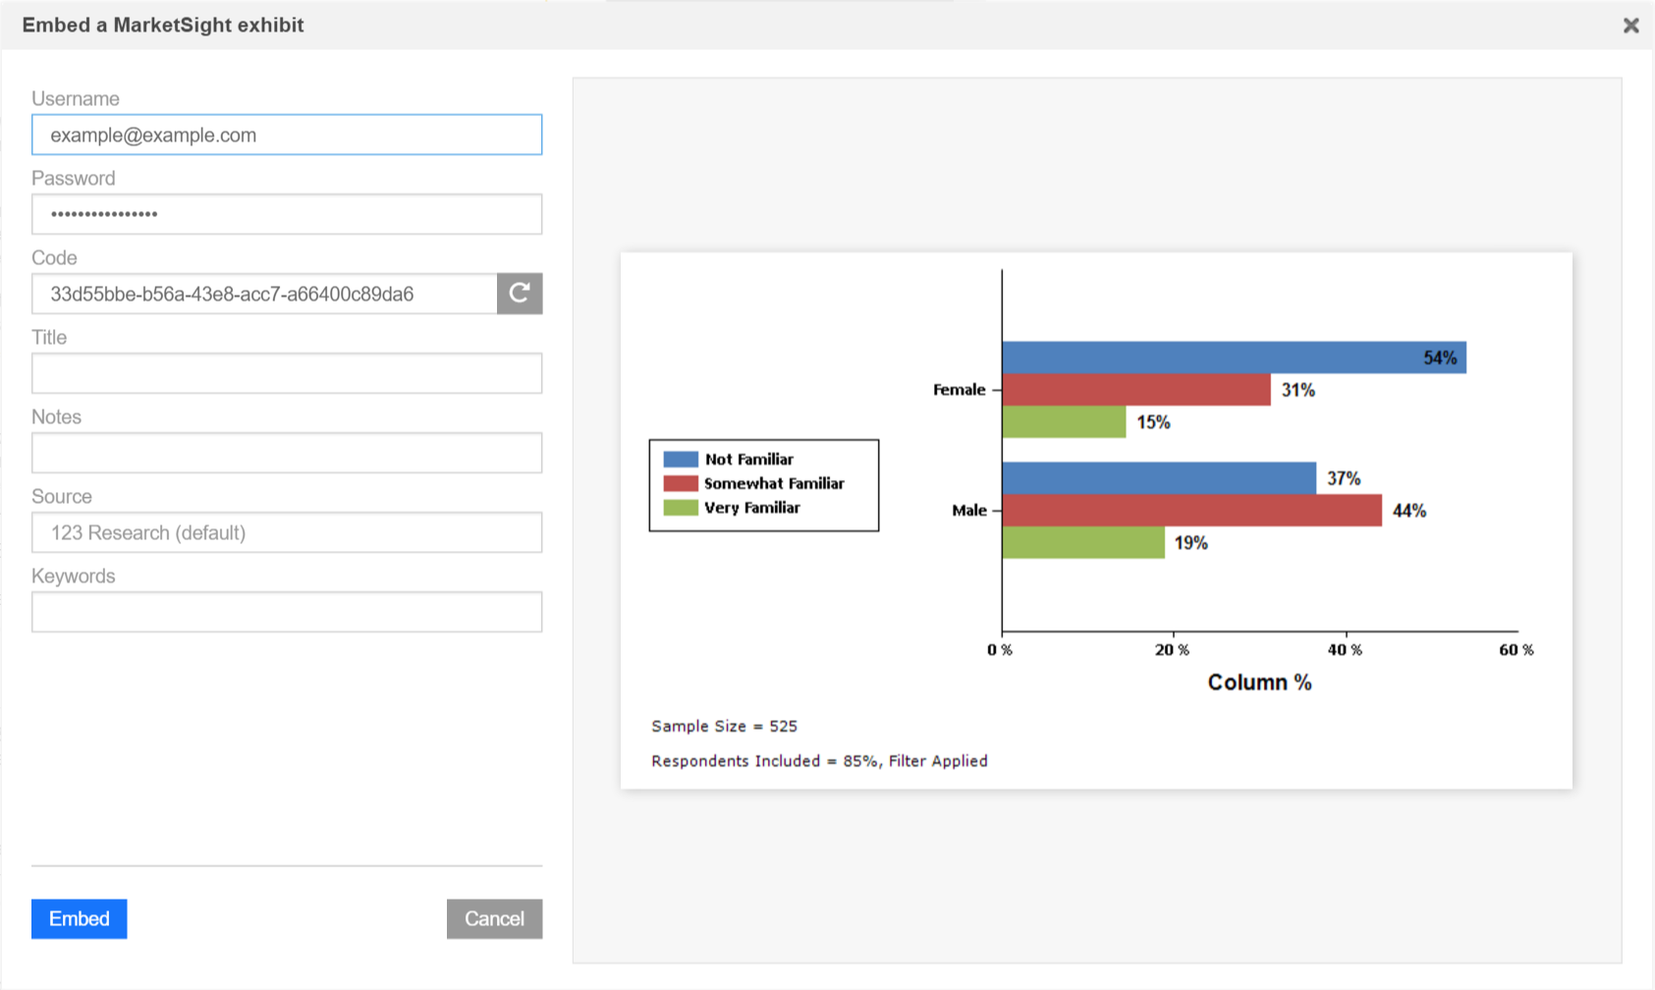Click the Cancel button
The width and height of the screenshot is (1655, 990).
[494, 918]
